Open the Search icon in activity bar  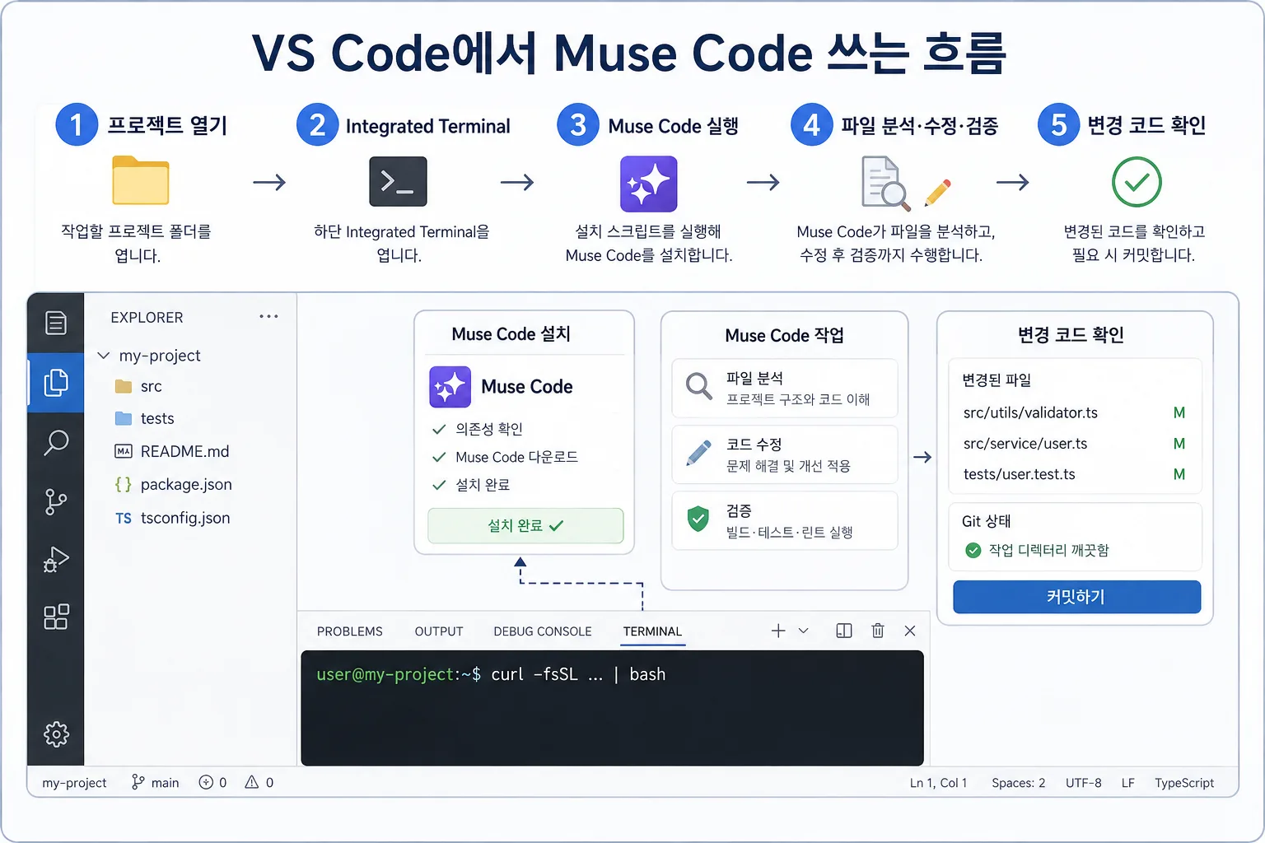pyautogui.click(x=56, y=442)
